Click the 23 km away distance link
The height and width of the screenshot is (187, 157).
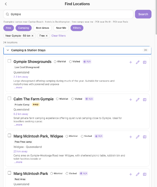(20, 151)
